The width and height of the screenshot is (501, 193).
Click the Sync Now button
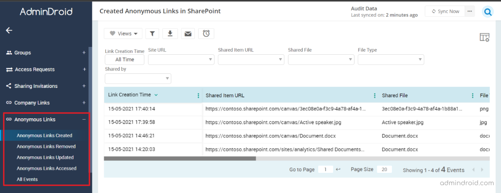coord(445,12)
